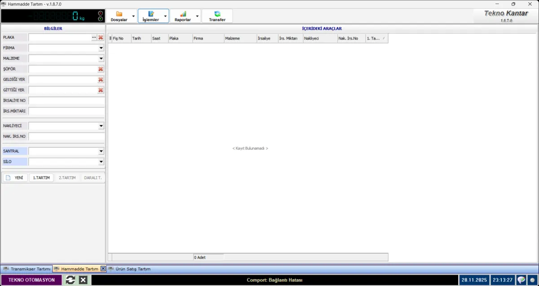539x286 pixels.
Task: Clear the GELDİĞİ YER field
Action: click(101, 80)
